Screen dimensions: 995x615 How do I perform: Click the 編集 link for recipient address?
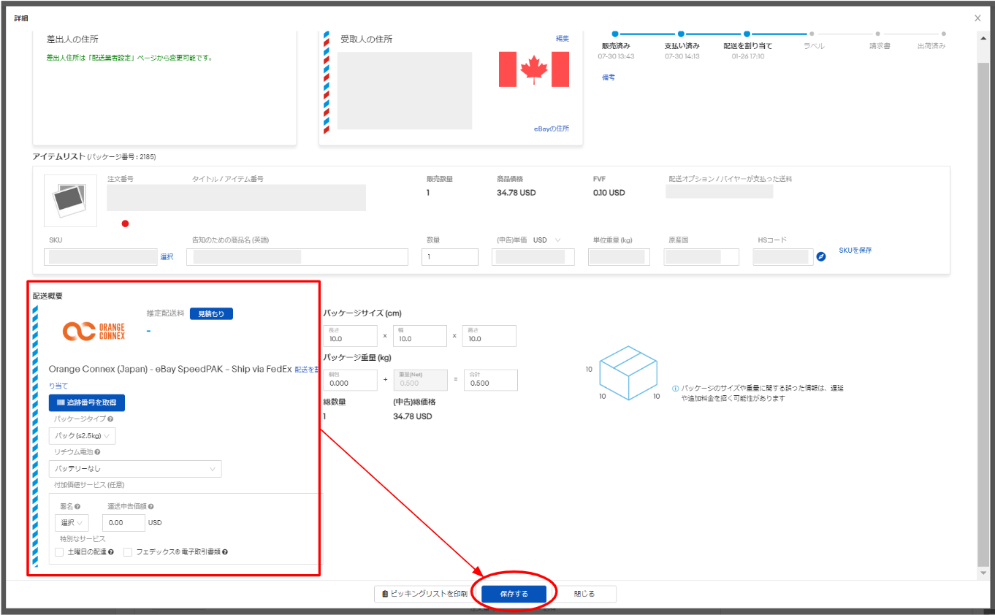point(562,39)
